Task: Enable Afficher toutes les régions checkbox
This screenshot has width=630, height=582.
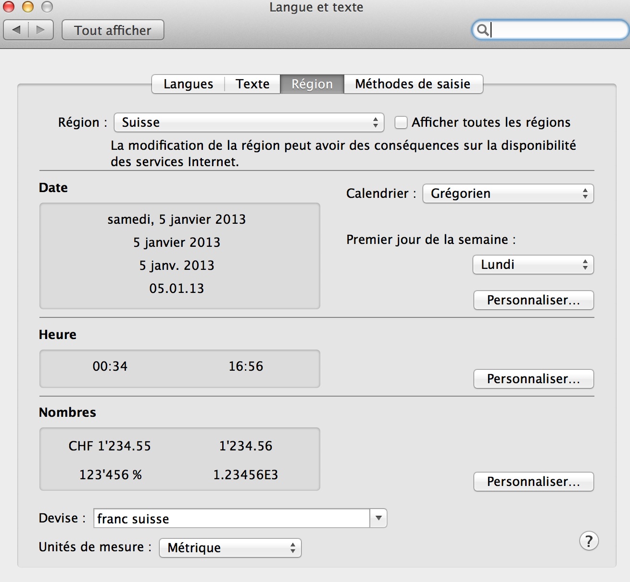Action: coord(401,122)
